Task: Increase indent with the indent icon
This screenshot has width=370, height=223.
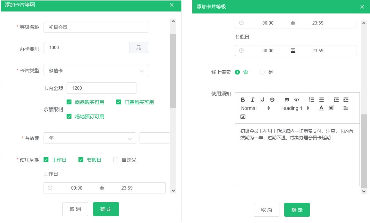Action: (x=346, y=100)
